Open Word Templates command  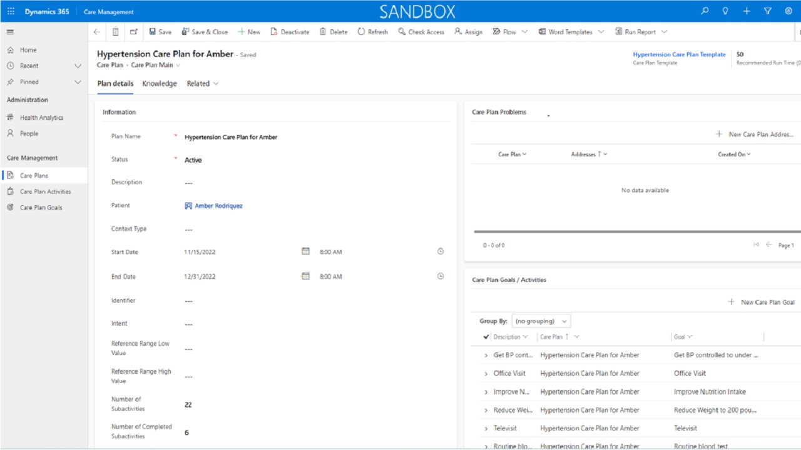565,32
